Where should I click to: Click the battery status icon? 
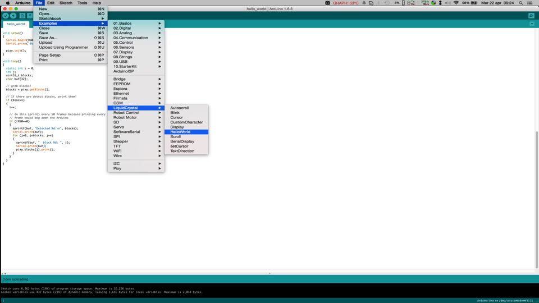pyautogui.click(x=474, y=3)
